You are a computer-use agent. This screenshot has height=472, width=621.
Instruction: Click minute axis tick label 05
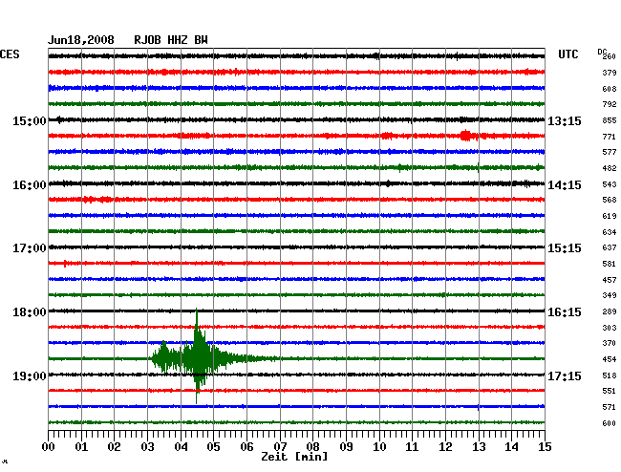[x=213, y=447]
